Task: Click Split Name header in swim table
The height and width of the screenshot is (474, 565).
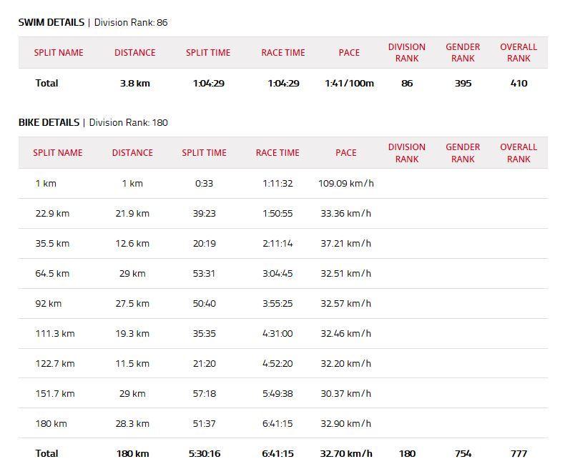Action: [x=59, y=53]
